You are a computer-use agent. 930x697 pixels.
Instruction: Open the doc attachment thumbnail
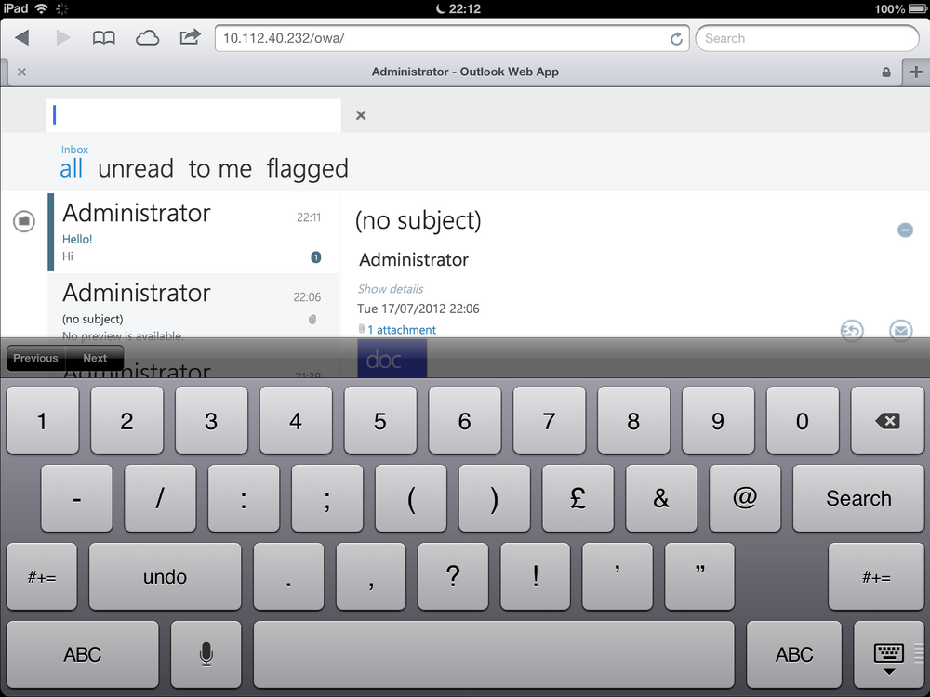click(x=392, y=359)
